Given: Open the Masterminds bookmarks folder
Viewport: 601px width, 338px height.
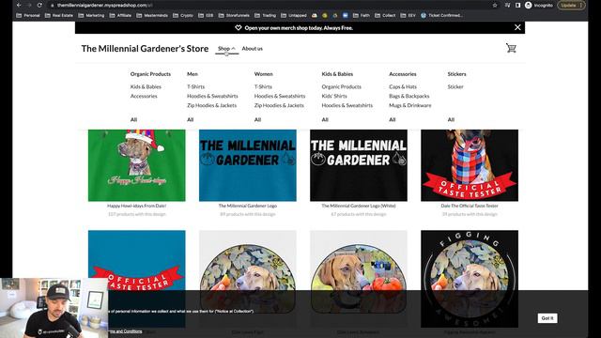Looking at the screenshot, I should pyautogui.click(x=152, y=15).
